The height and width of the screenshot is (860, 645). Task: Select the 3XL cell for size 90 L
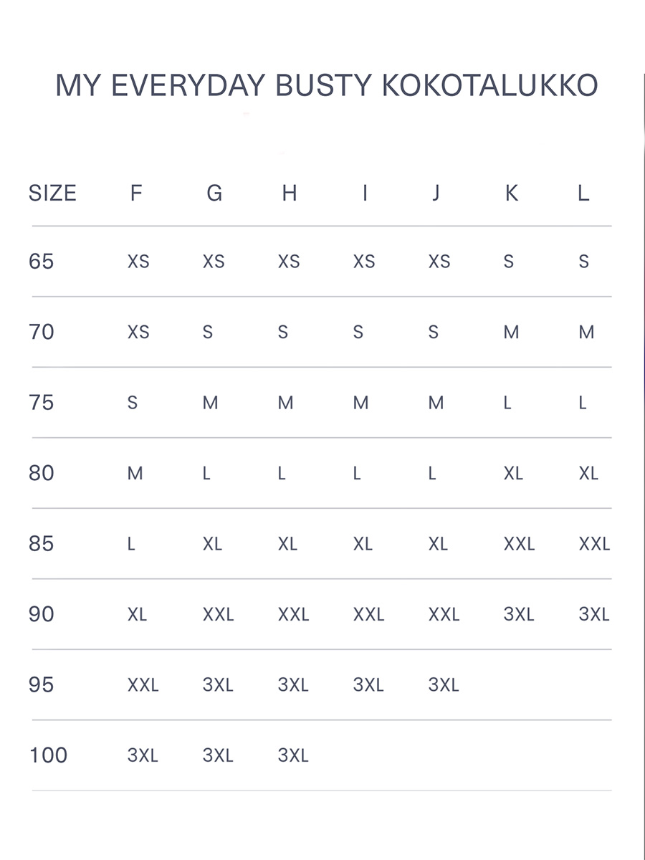[x=594, y=615]
